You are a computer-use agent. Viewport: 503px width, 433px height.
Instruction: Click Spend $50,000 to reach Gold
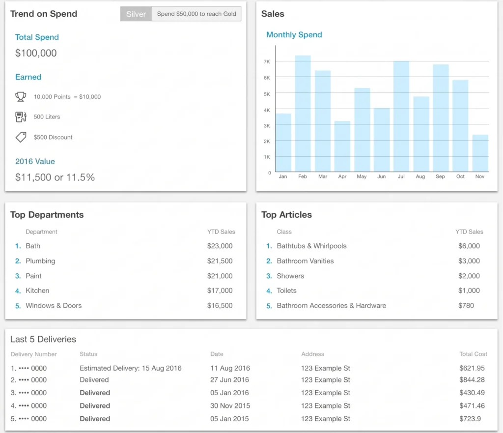pyautogui.click(x=196, y=14)
